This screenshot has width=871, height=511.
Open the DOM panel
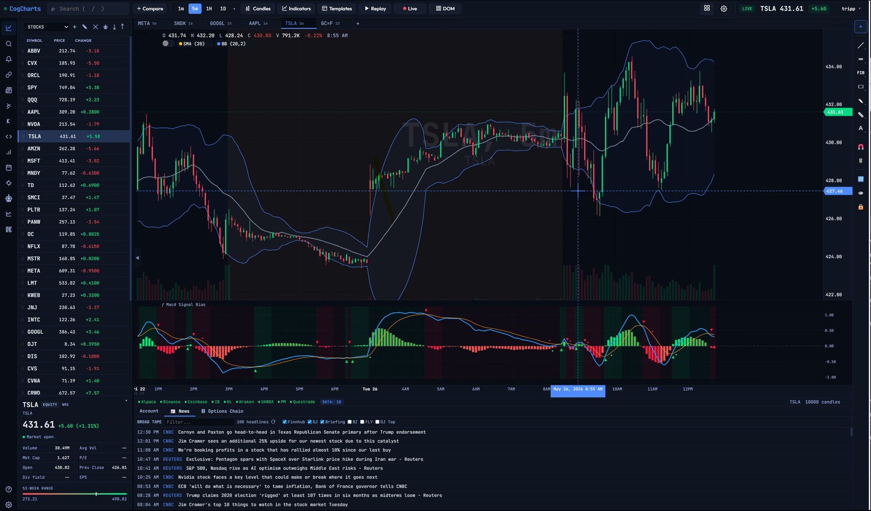click(445, 9)
